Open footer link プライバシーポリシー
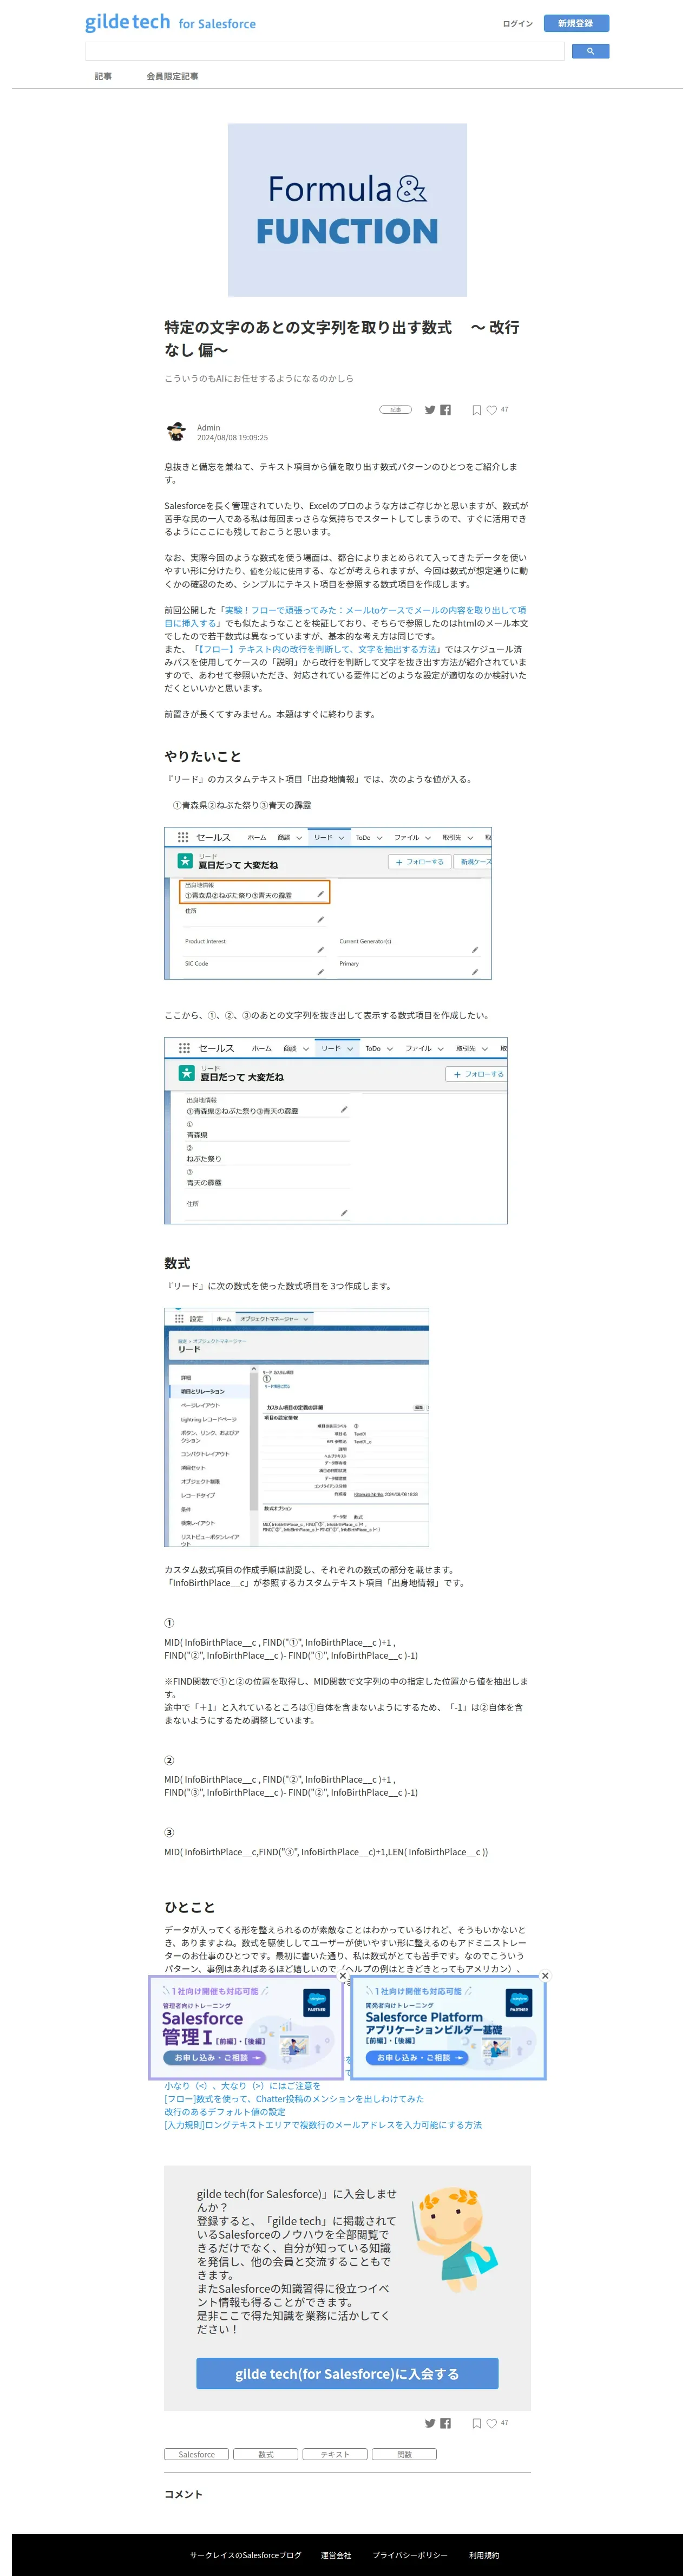Viewport: 695px width, 2576px height. click(x=410, y=2555)
